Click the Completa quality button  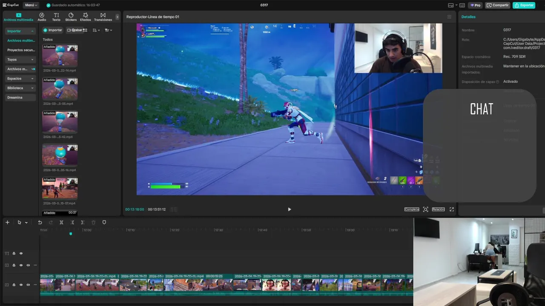[412, 209]
